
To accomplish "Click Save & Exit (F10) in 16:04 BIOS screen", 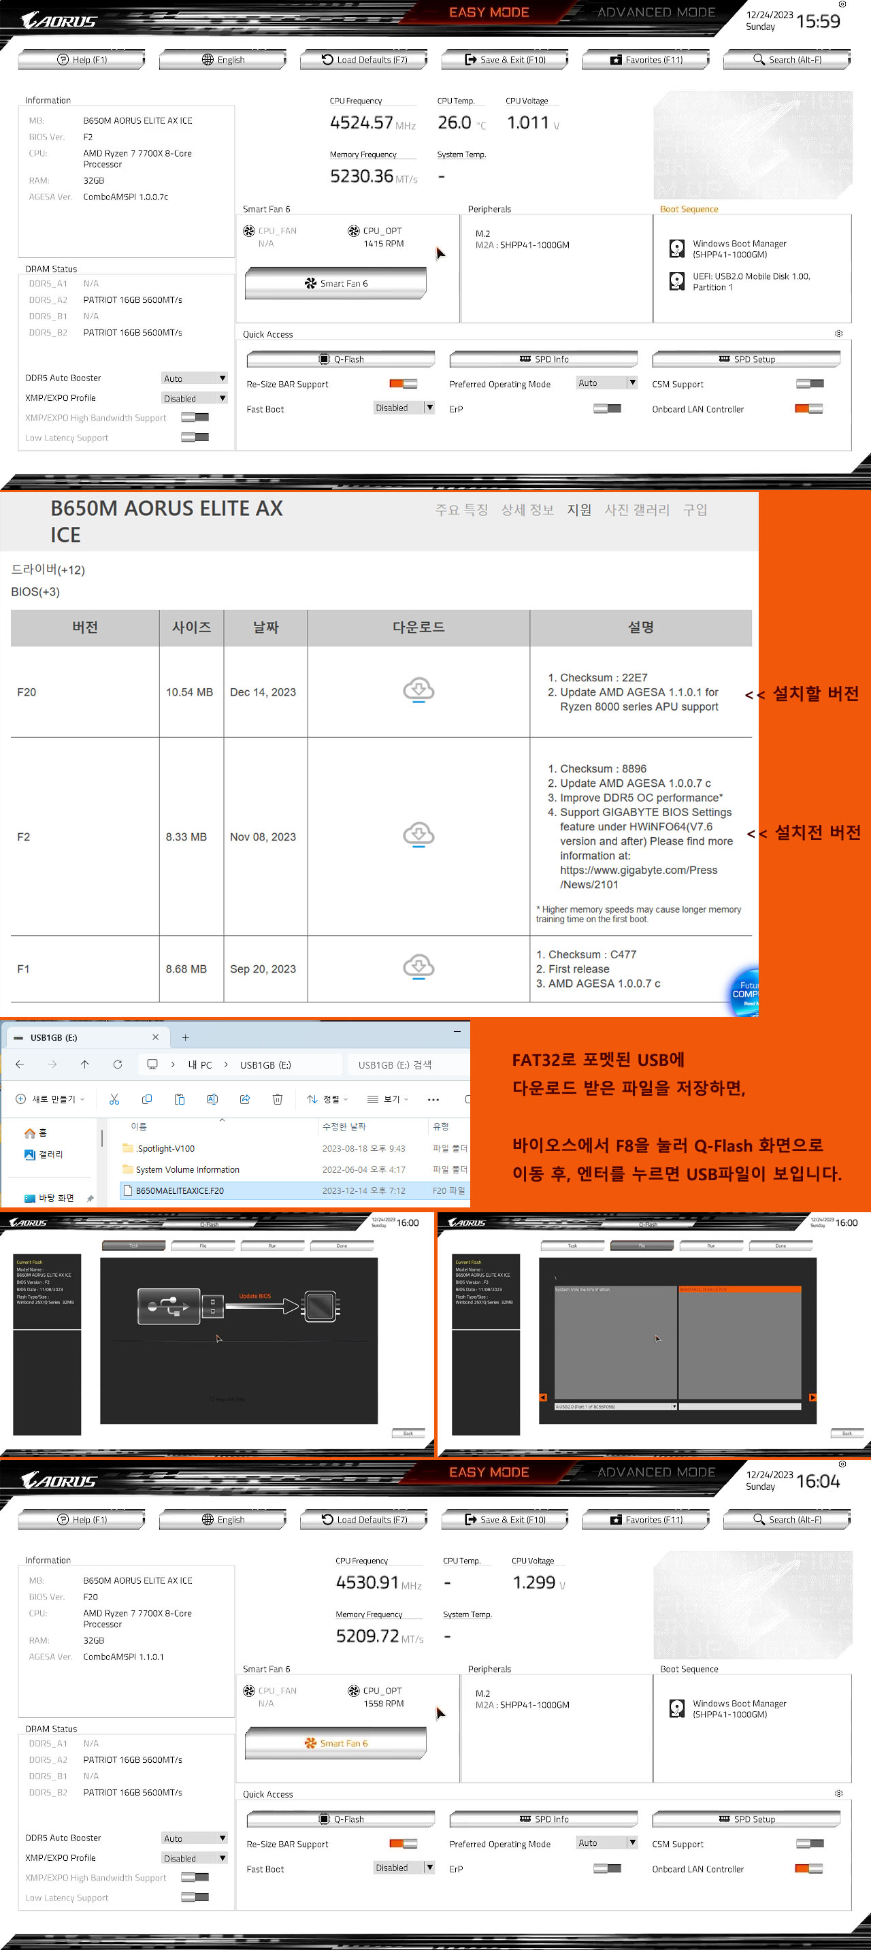I will click(504, 1519).
